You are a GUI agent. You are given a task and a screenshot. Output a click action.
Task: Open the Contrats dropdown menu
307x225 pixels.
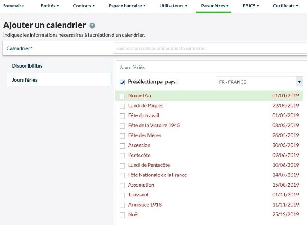click(x=84, y=6)
